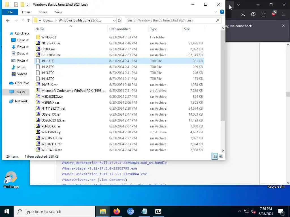Select the IN-4.TD0 file
The height and width of the screenshot is (217, 290).
click(48, 79)
